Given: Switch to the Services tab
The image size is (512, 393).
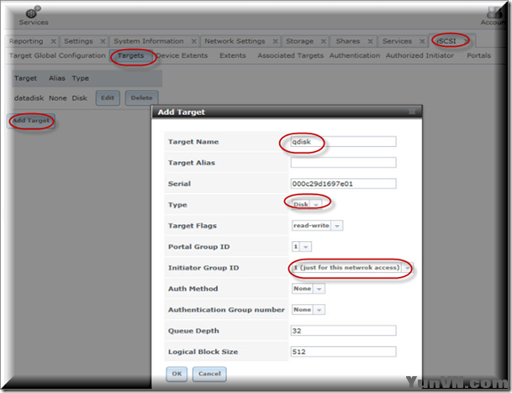Looking at the screenshot, I should point(397,41).
